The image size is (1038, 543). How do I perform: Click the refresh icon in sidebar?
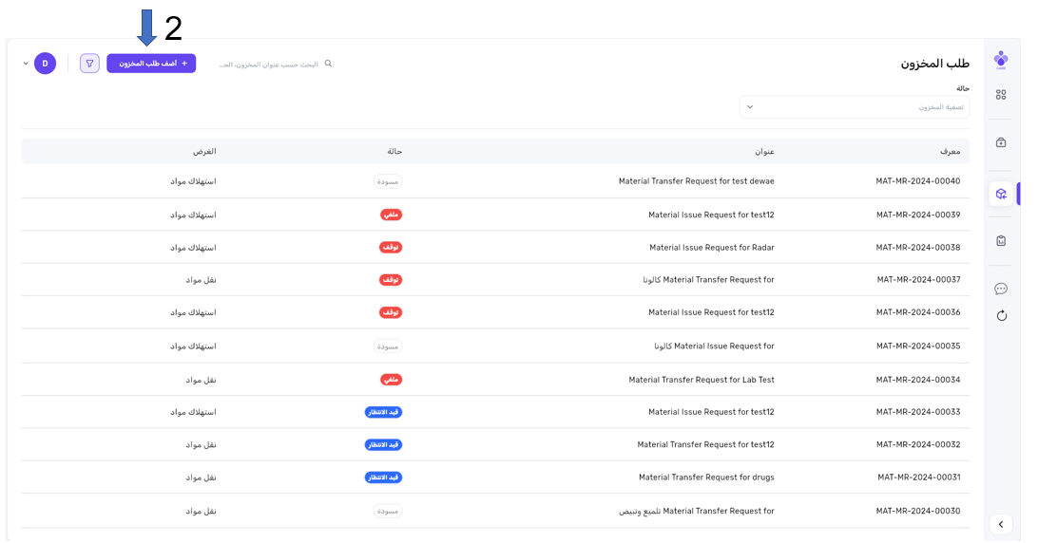click(x=1001, y=316)
